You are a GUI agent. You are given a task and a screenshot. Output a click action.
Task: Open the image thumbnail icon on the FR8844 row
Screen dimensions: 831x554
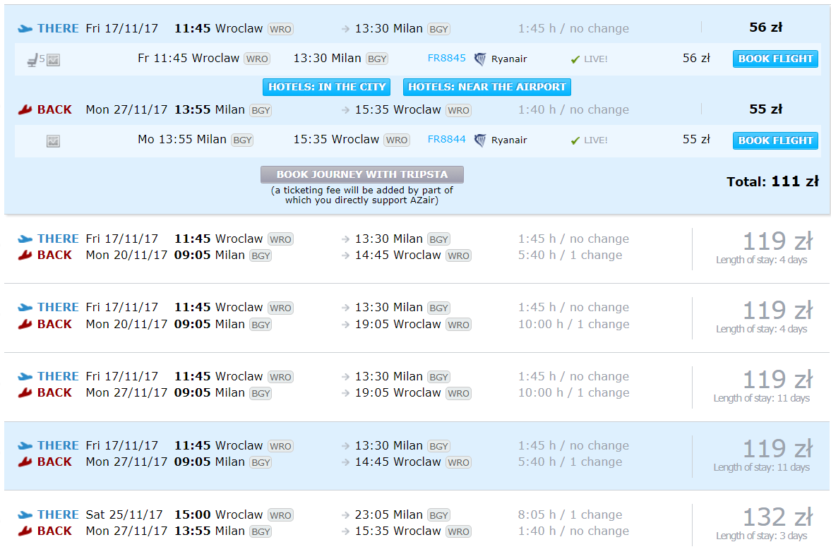[53, 141]
